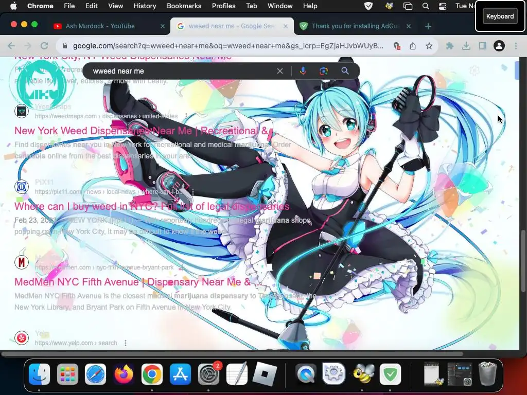
Task: Open the Chrome menu in menu bar
Action: [40, 6]
